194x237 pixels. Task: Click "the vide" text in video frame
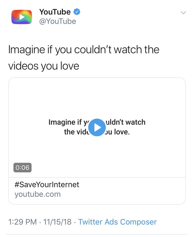(77, 132)
